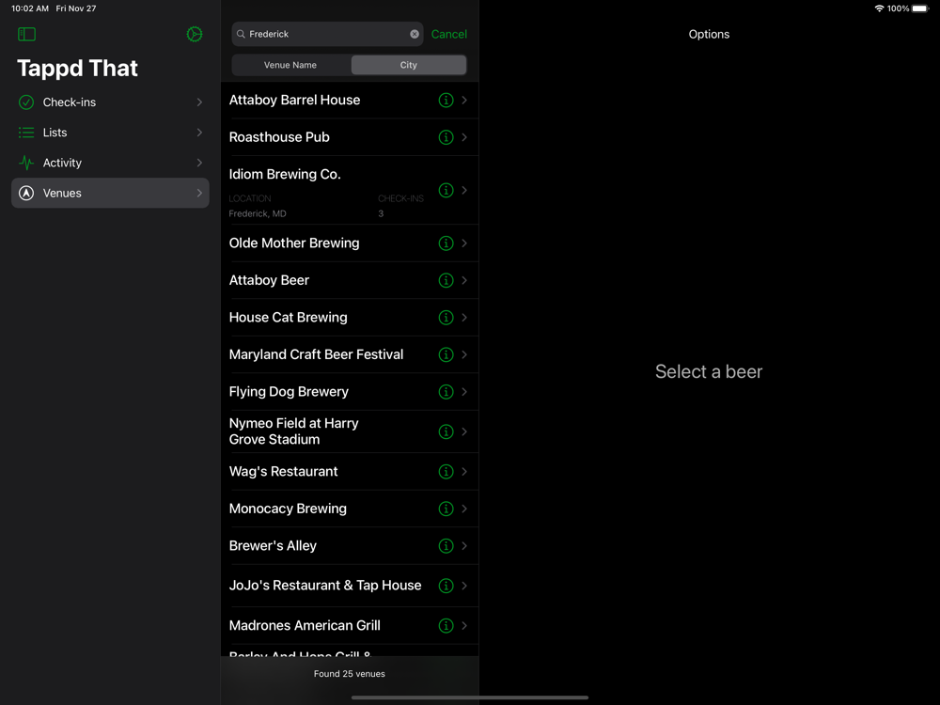Open Flying Dog Brewery chevron
940x705 pixels.
[x=464, y=391]
